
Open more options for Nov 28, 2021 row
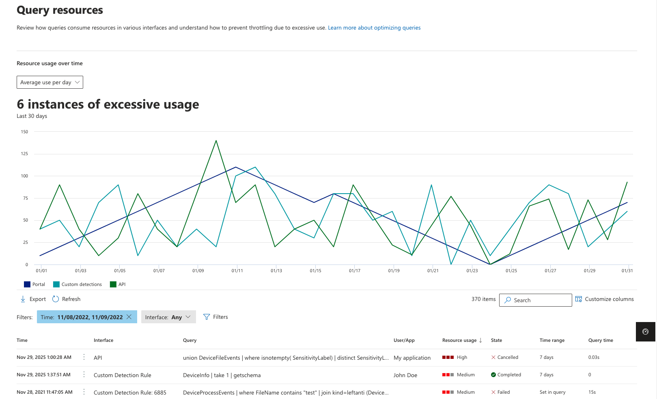(84, 392)
